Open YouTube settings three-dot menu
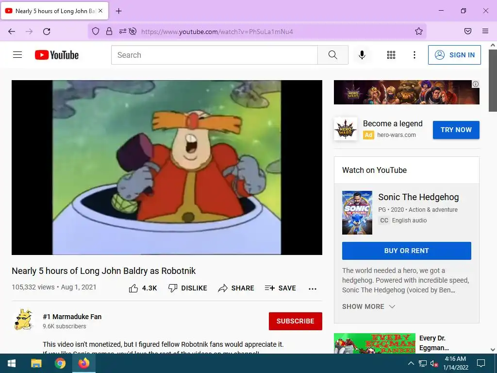The height and width of the screenshot is (373, 497). (414, 55)
